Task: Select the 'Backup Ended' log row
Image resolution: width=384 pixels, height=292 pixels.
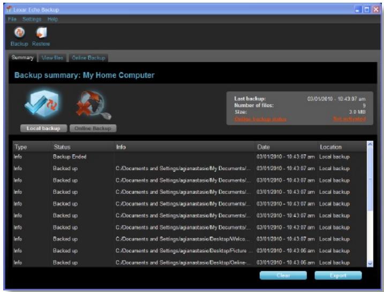Action: point(190,157)
